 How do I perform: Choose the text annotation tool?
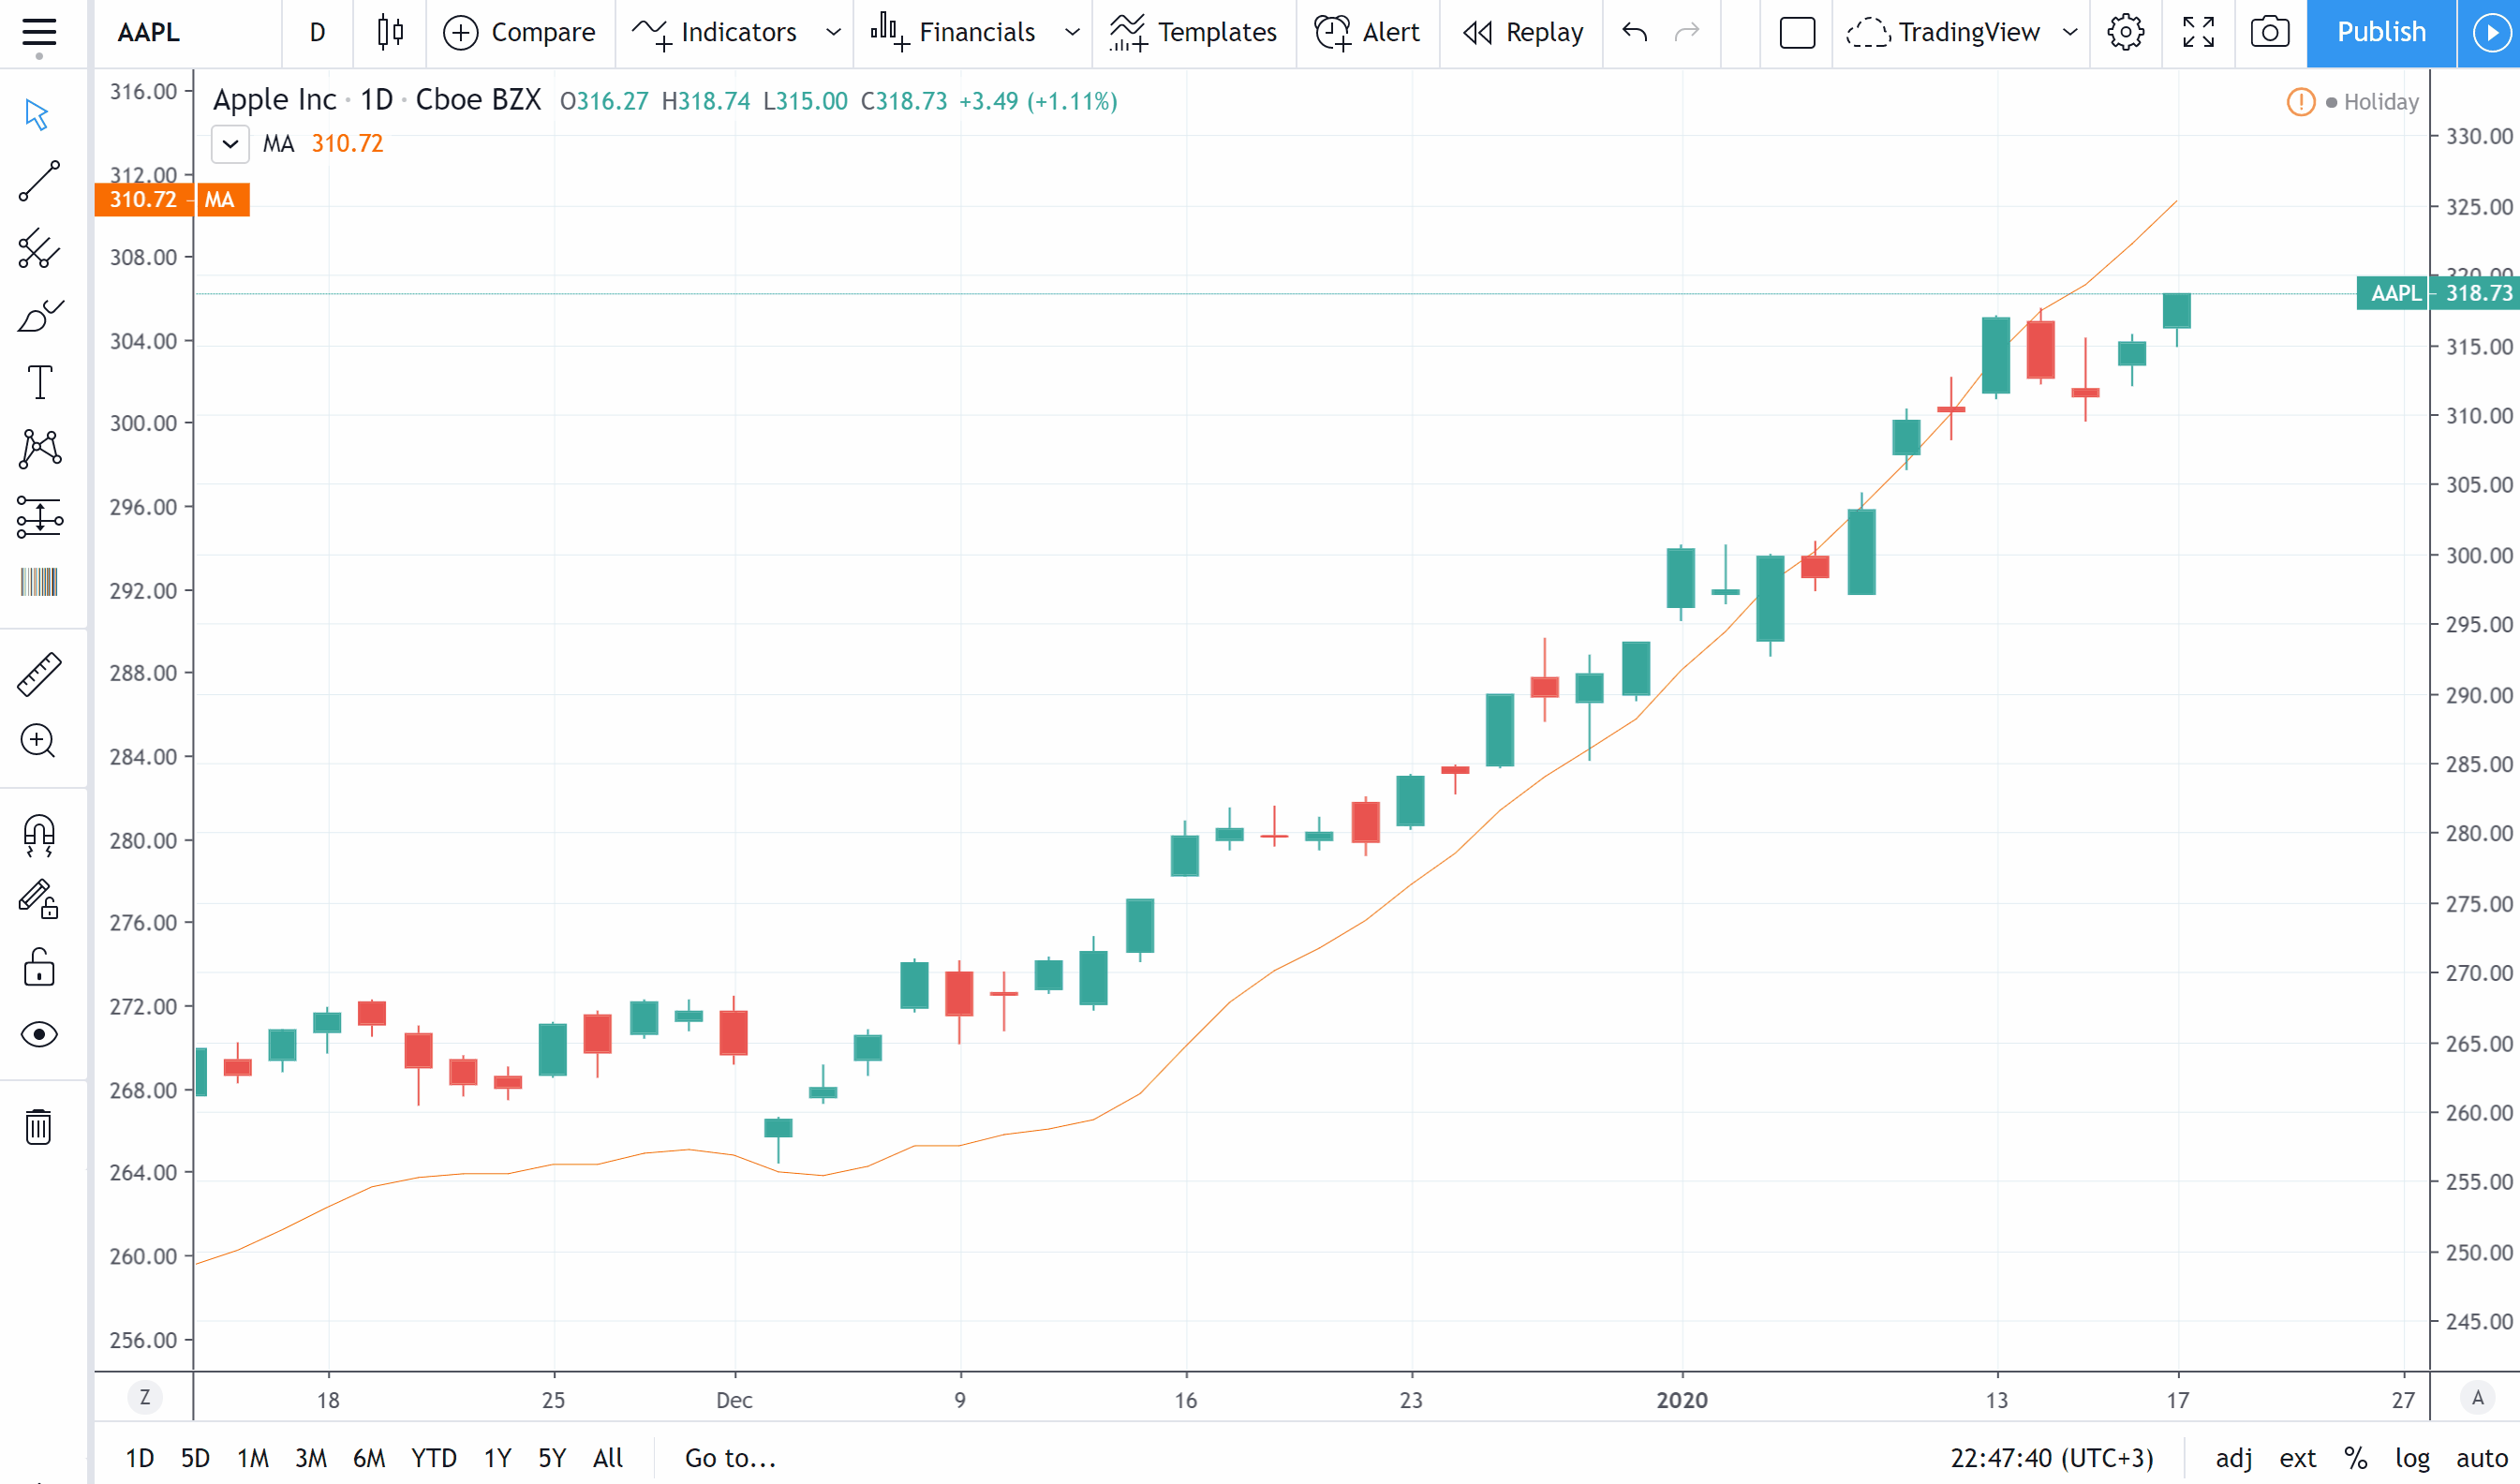[x=39, y=382]
